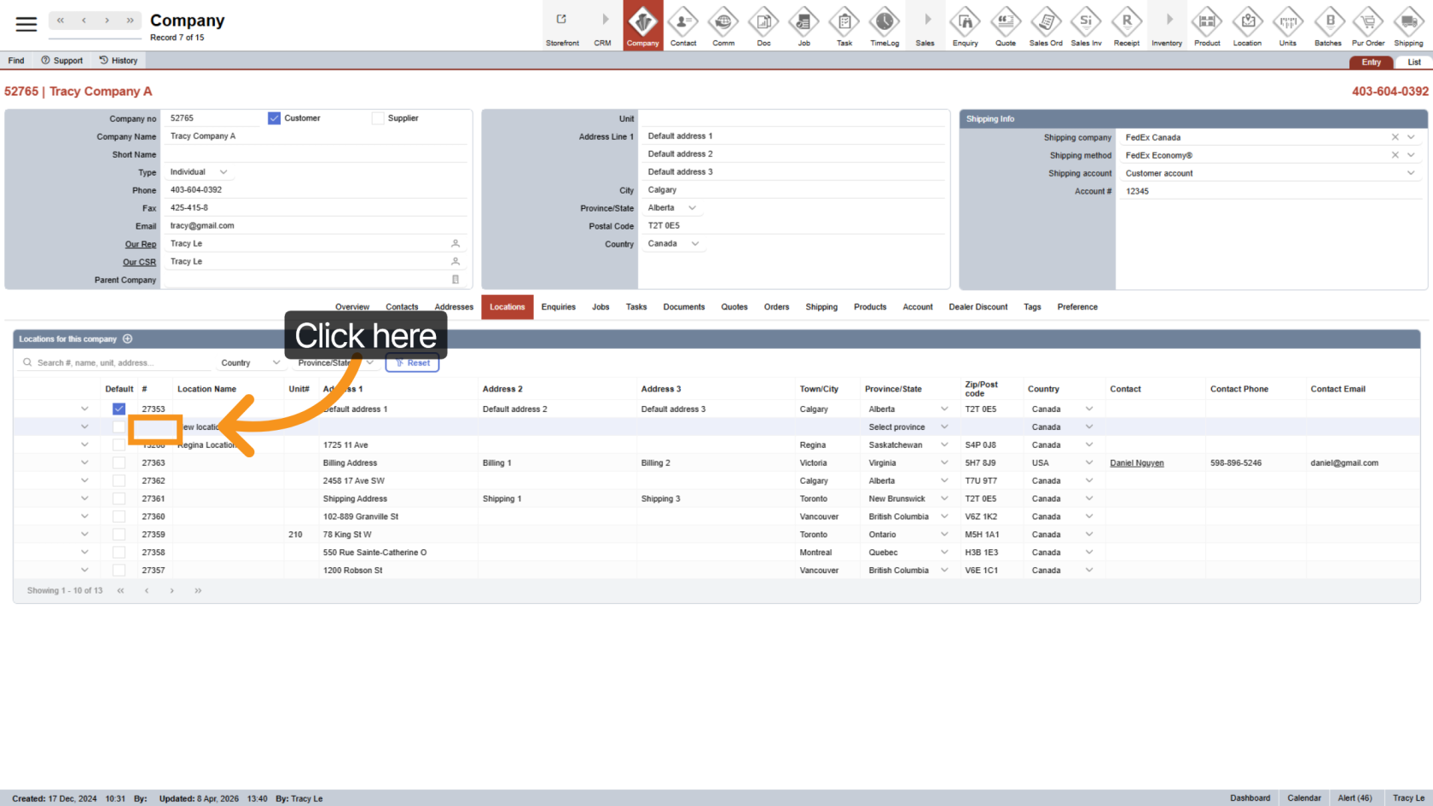1433x806 pixels.
Task: Switch to the Contacts tab
Action: (402, 307)
